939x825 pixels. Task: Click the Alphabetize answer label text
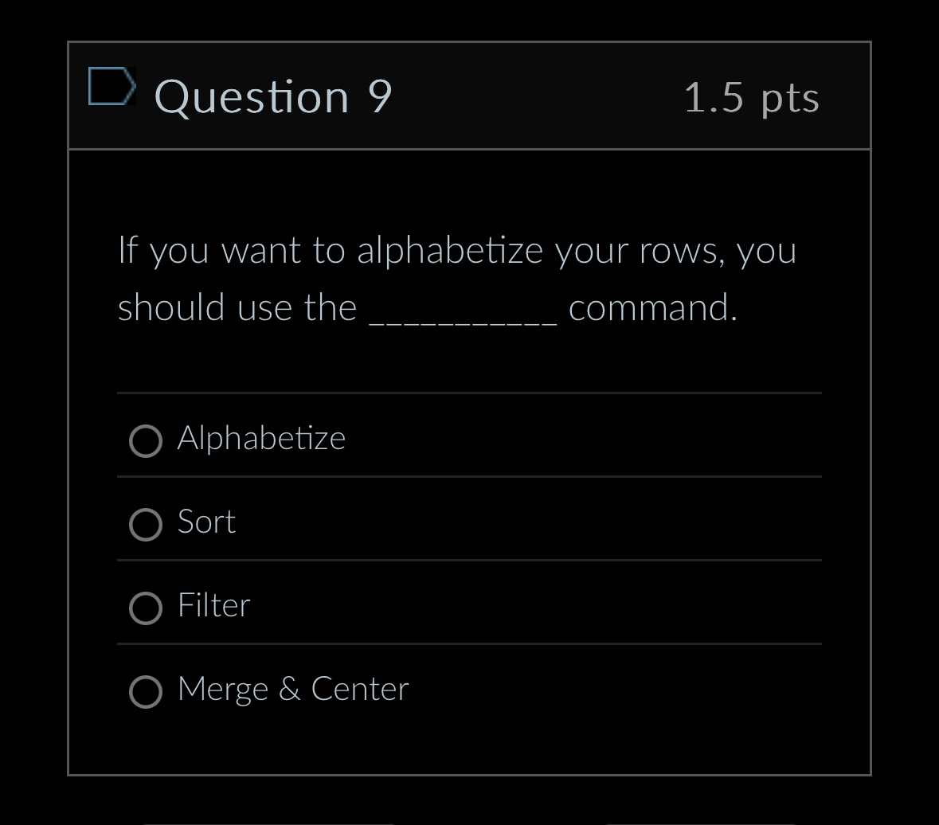tap(261, 438)
